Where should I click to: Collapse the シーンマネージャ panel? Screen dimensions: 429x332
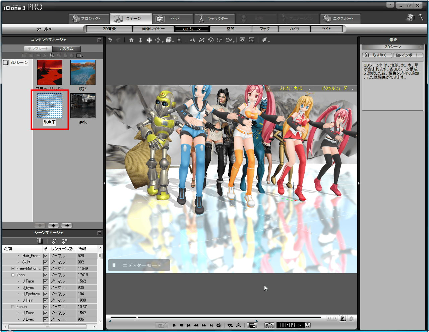point(99,233)
